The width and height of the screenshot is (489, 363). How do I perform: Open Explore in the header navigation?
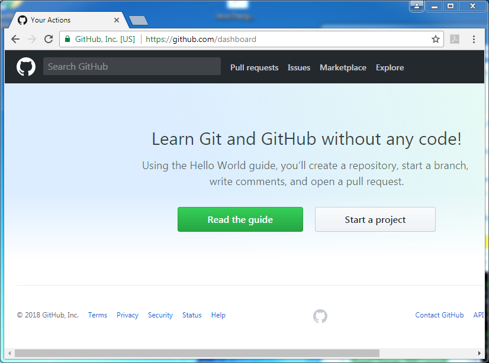click(390, 67)
